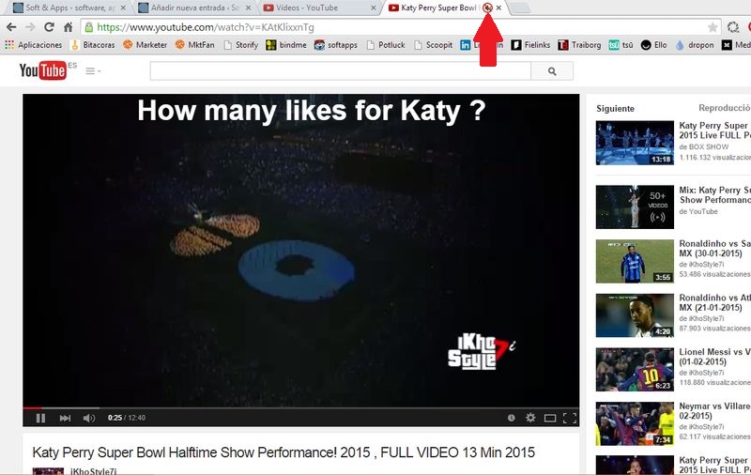Close the Soft & Apps tab

tap(123, 8)
